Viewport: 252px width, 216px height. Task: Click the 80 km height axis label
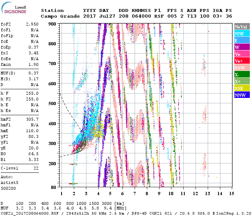coord(54,188)
